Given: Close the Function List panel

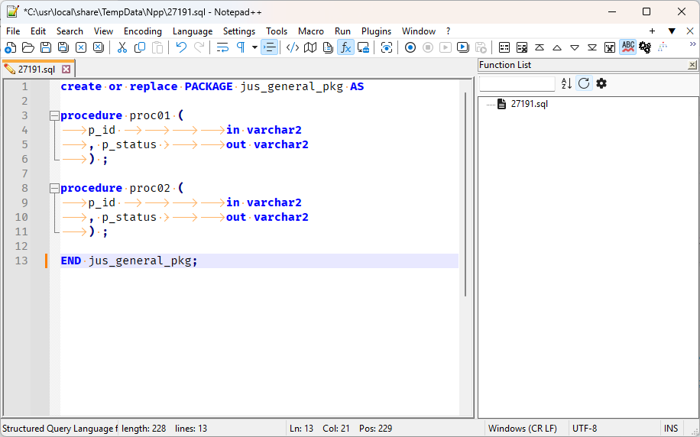Looking at the screenshot, I should click(692, 66).
